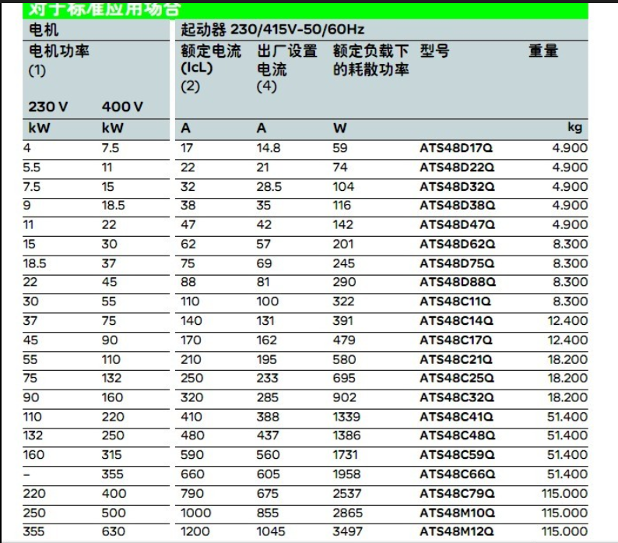The image size is (618, 543).
Task: Select model number ATS48M12Q
Action: 457,531
